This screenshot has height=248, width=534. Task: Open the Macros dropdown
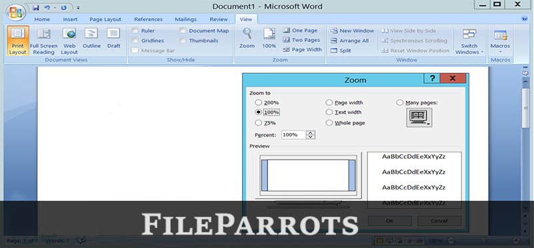pyautogui.click(x=500, y=41)
